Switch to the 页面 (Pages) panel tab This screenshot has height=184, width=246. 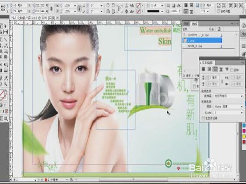(186, 24)
